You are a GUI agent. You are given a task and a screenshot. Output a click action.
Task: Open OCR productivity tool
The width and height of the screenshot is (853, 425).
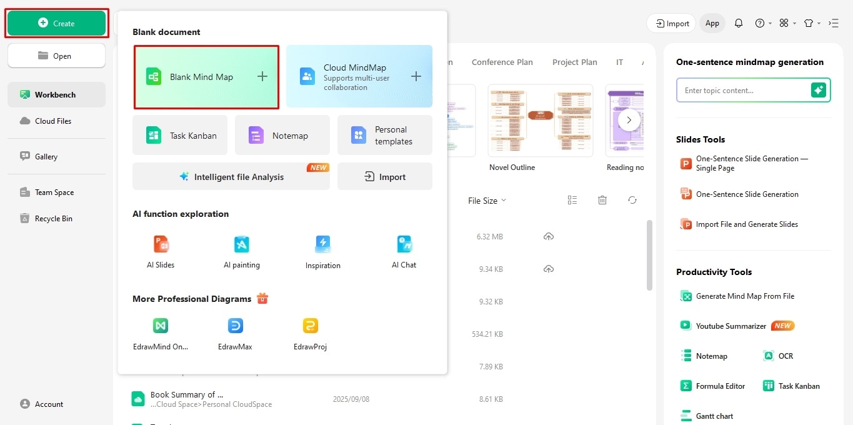coord(778,356)
